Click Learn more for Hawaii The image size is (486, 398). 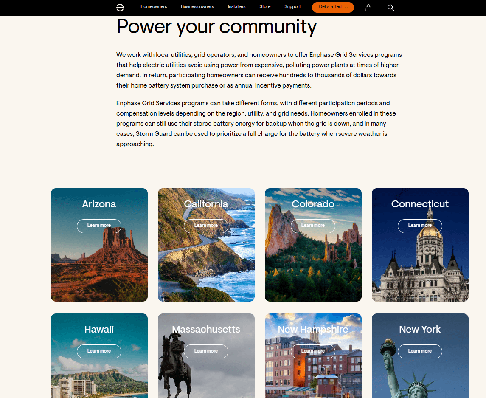point(99,351)
